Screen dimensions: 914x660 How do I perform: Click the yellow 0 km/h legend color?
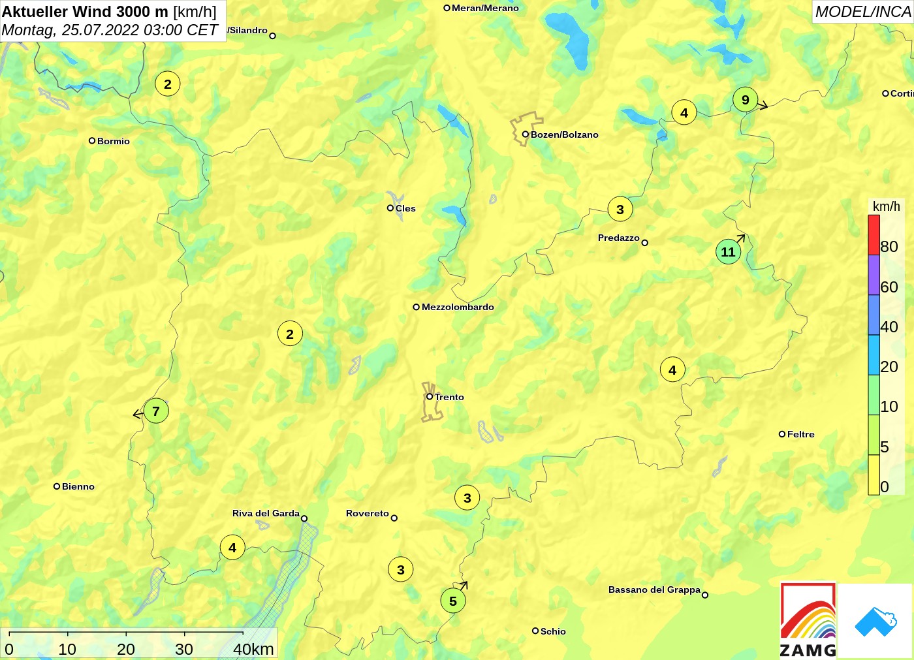tap(874, 475)
